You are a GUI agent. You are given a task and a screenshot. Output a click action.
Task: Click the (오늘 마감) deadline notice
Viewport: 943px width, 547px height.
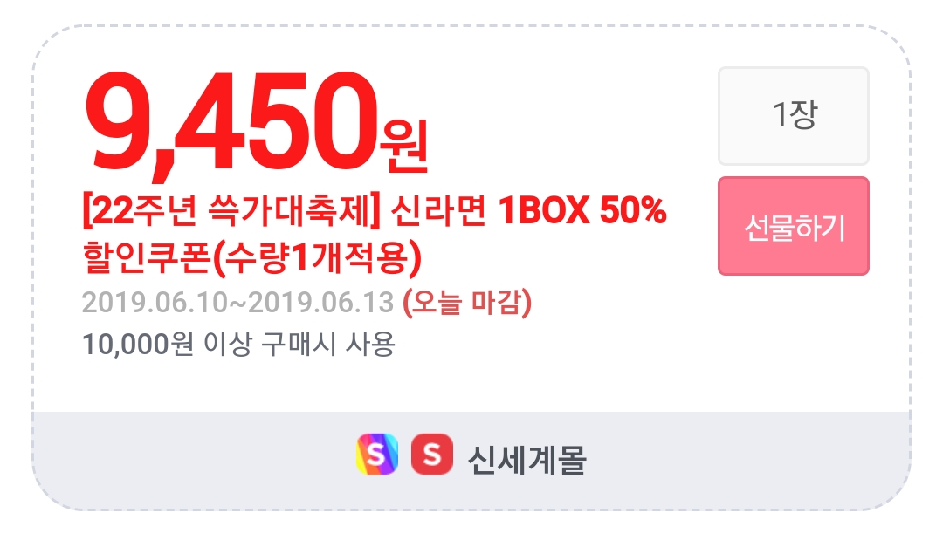[x=466, y=303]
